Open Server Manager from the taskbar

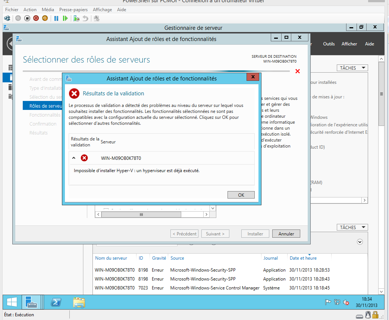tap(31, 302)
